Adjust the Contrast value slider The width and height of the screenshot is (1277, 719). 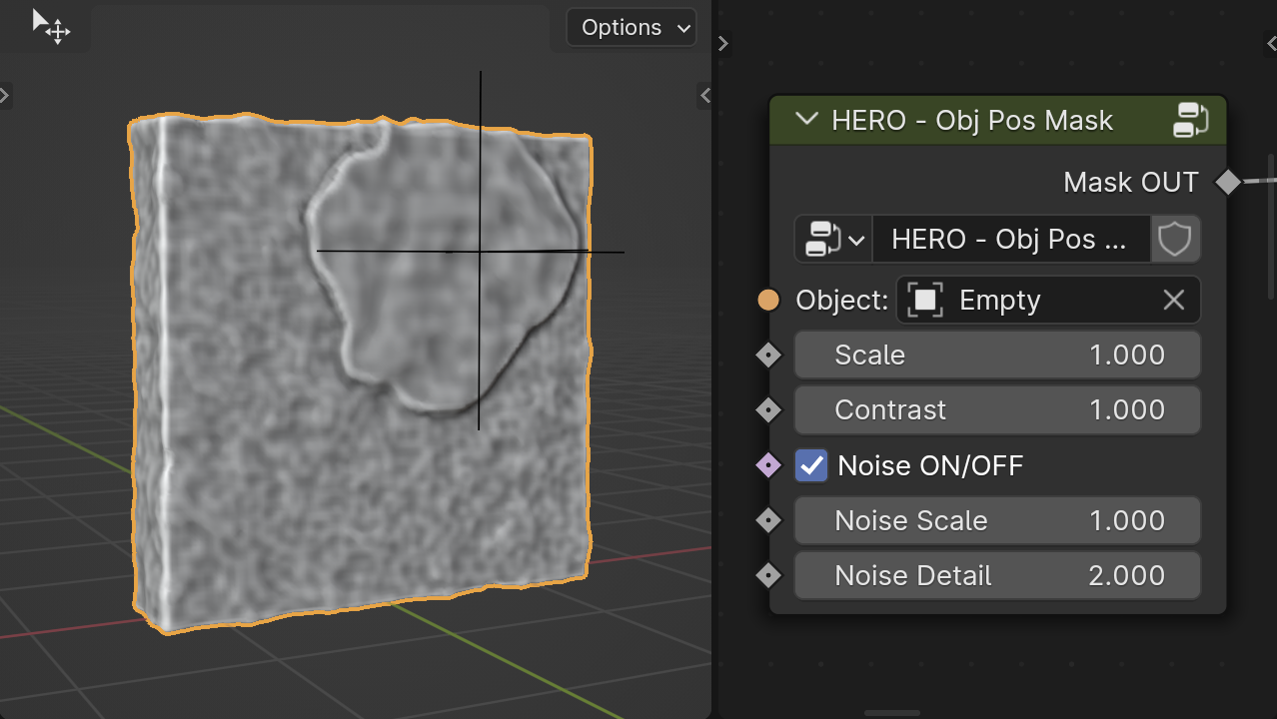[997, 409]
